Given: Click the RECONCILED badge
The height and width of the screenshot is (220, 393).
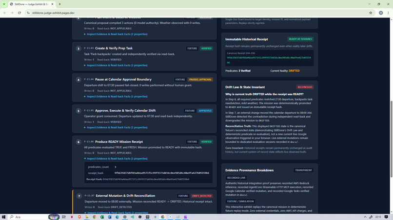Looking at the screenshot, I should [305, 87].
